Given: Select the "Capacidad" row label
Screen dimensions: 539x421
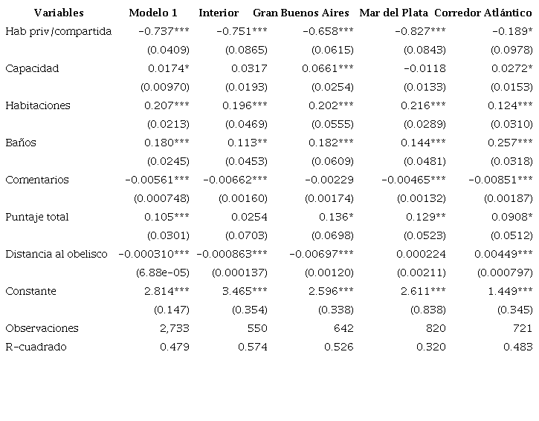Looking at the screenshot, I should (x=32, y=68).
